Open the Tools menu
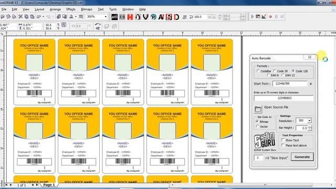This screenshot has width=336, height=189. [x=113, y=9]
